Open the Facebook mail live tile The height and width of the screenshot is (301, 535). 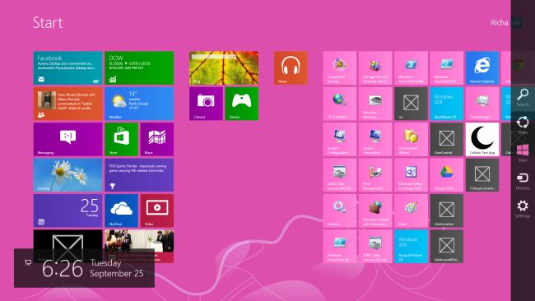[67, 67]
